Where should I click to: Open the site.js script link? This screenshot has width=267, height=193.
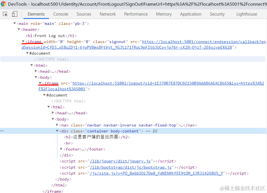[x=156, y=173]
